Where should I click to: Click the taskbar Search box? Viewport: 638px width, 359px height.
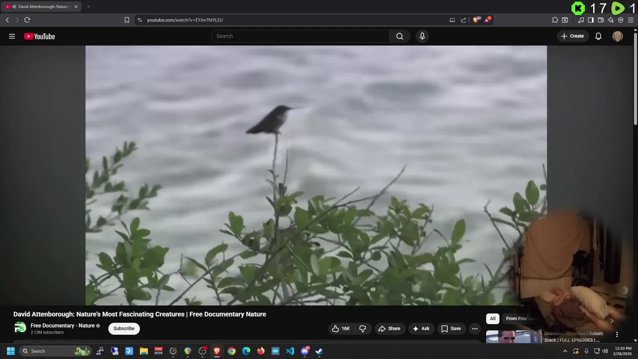click(x=55, y=351)
